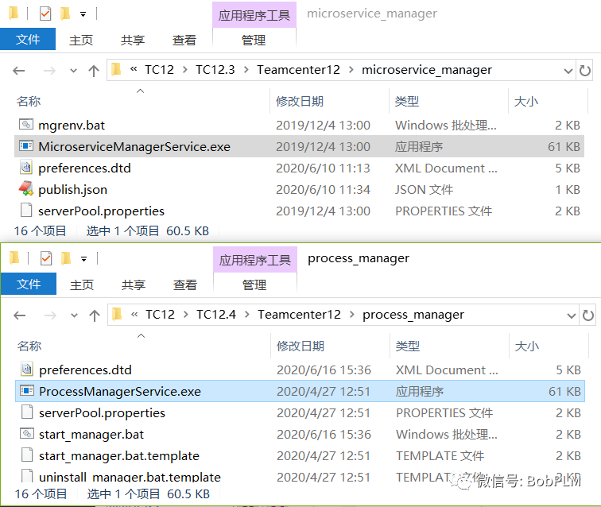Viewport: 601px width, 507px height.
Task: Sort by 名称 column in process_manager window
Action: [29, 346]
